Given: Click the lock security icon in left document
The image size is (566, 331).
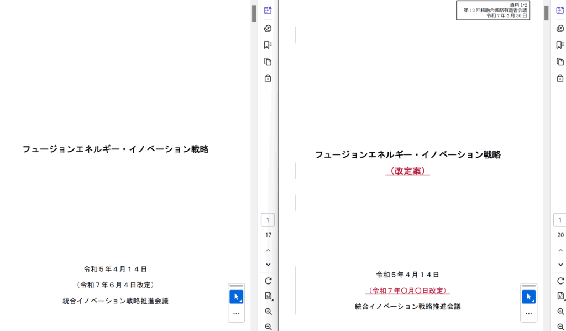Looking at the screenshot, I should pos(268,78).
